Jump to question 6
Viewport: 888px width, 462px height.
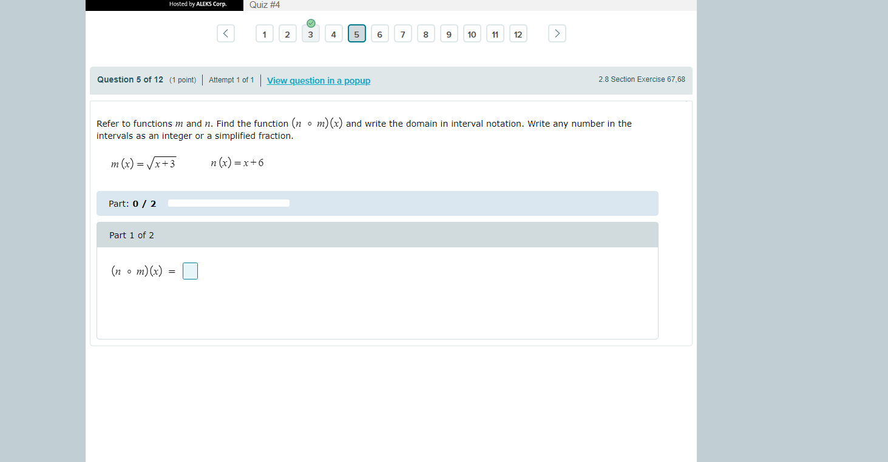[x=379, y=33]
